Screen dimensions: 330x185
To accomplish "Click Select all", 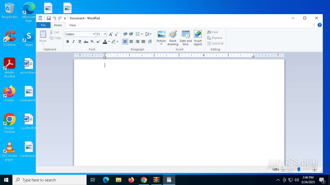I will coord(216,43).
